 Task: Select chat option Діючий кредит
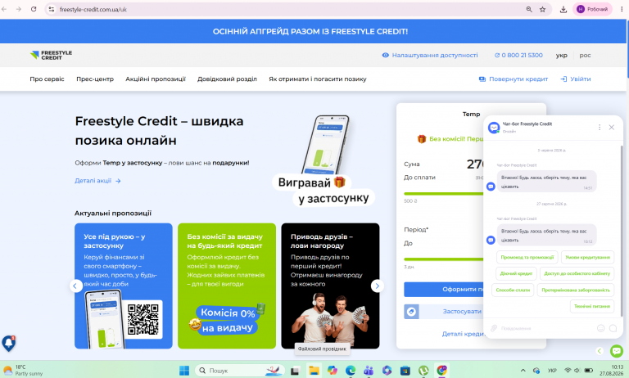(516, 273)
